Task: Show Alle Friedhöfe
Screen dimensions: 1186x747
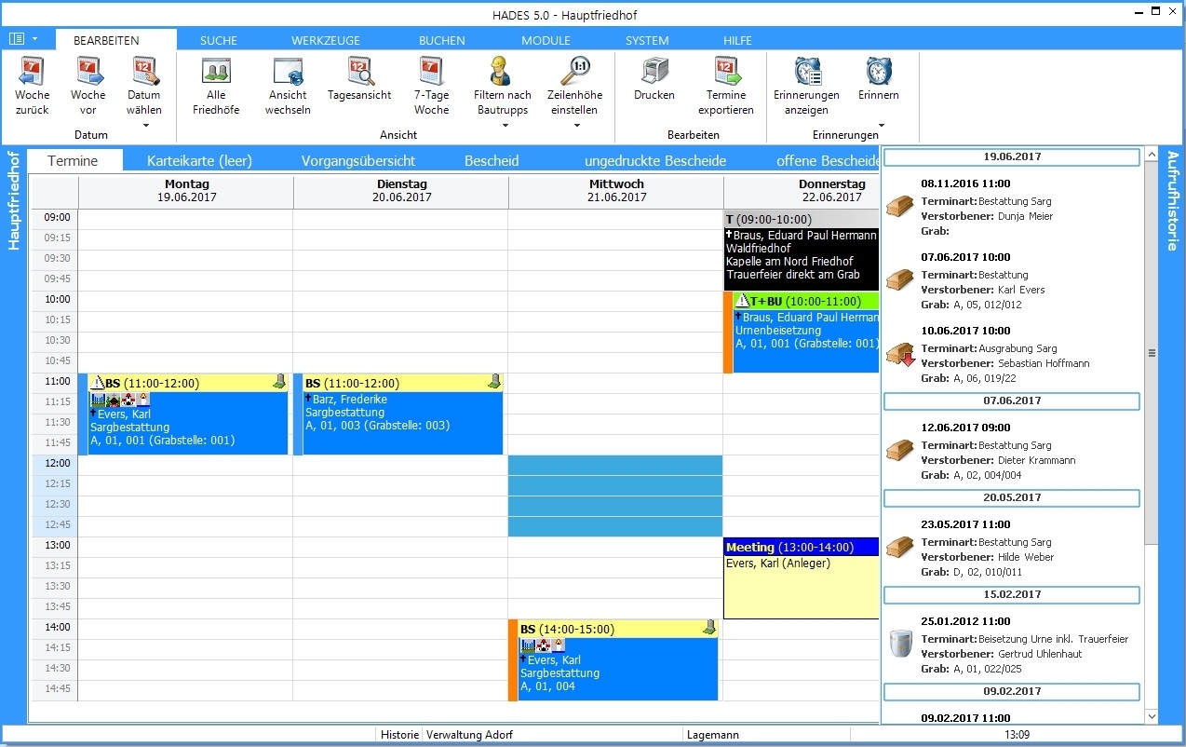Action: 216,87
